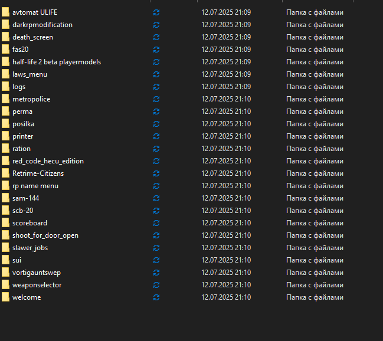Click the modified date of welcome folder
The image size is (383, 341).
pos(226,297)
